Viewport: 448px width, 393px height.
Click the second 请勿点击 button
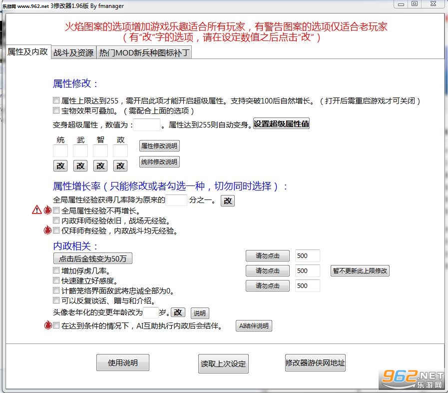(268, 270)
